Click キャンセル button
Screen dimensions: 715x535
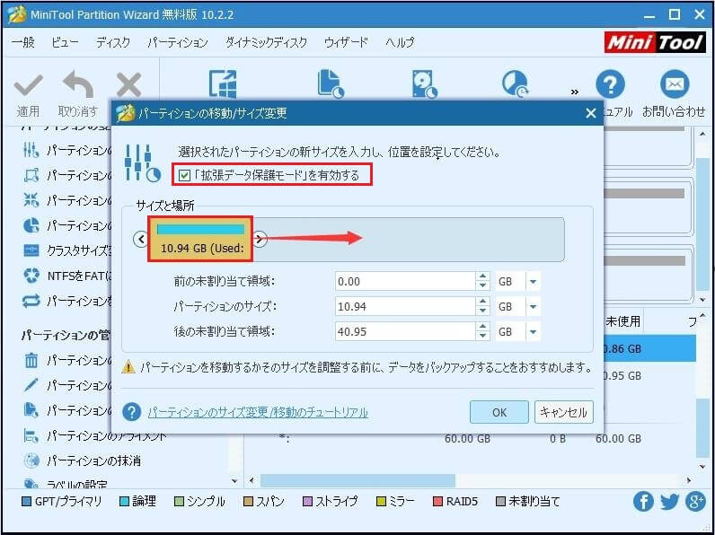[x=563, y=412]
